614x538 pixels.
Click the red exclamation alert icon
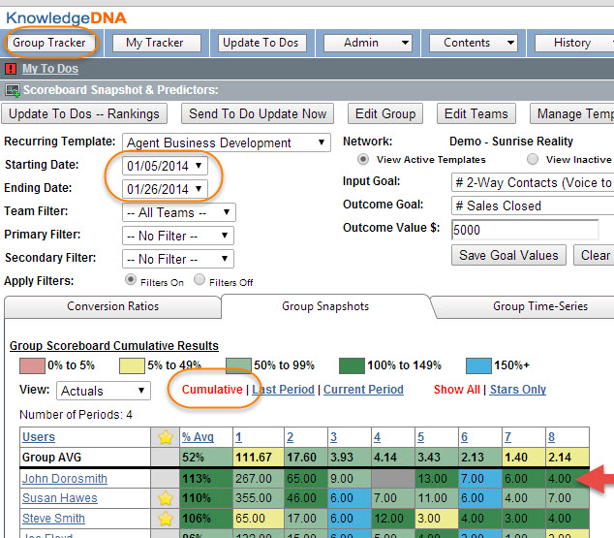11,69
